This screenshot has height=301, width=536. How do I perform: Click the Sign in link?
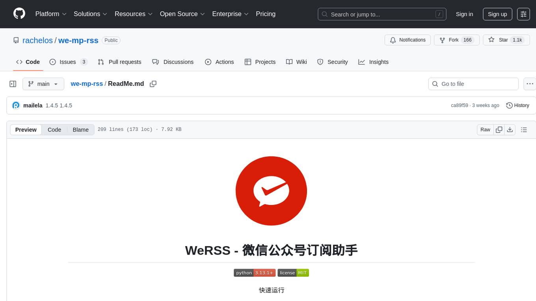coord(464,14)
